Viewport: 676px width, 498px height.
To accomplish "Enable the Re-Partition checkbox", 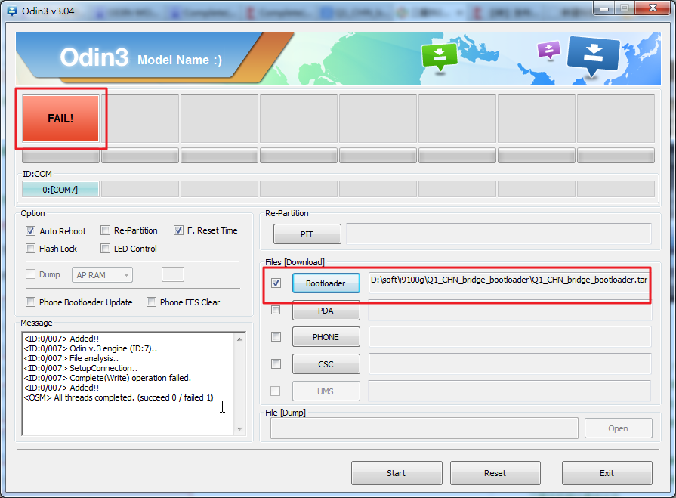I will tap(105, 230).
